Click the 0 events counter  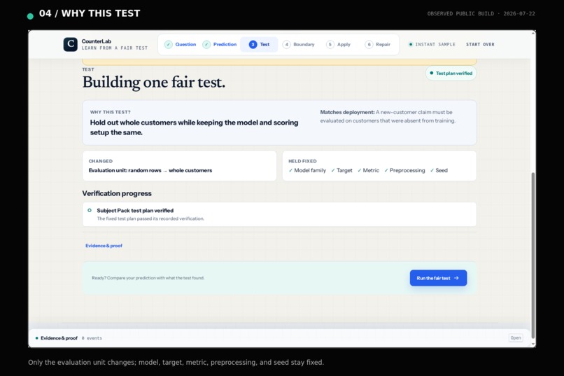click(92, 338)
